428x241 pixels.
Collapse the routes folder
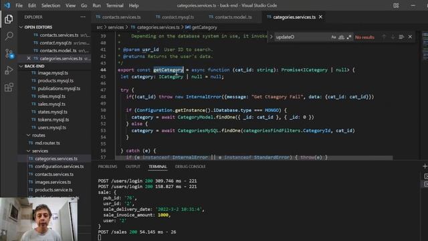[28, 135]
